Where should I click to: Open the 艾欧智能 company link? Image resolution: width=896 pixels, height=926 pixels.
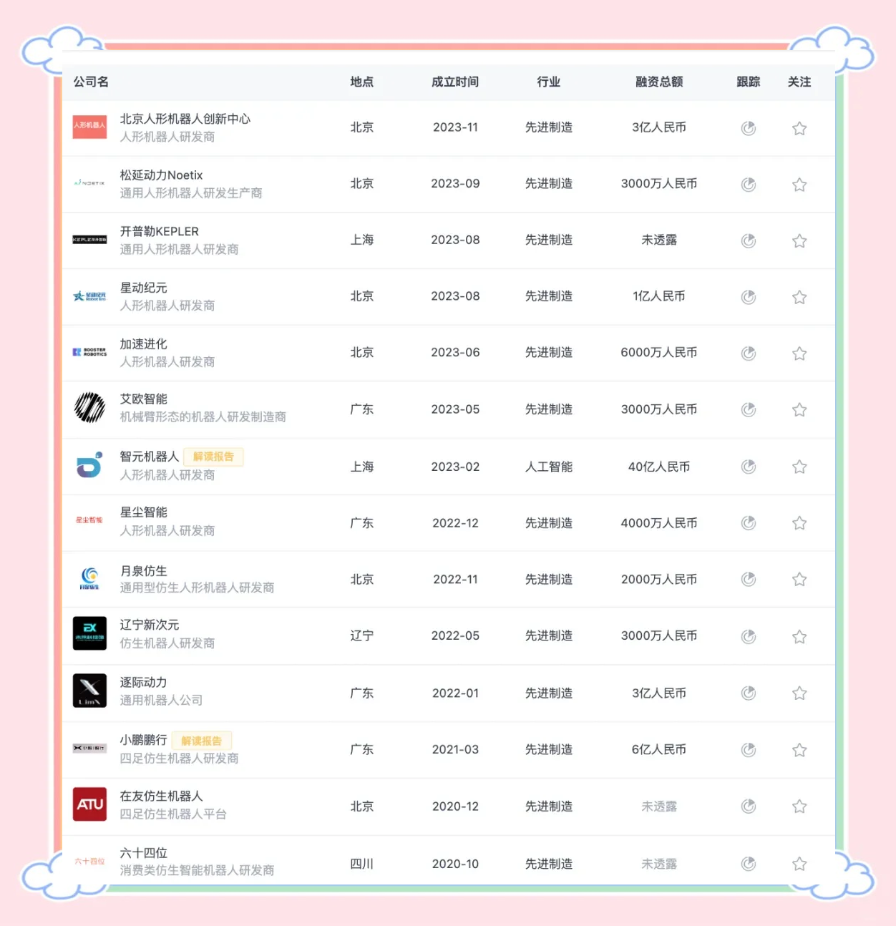pyautogui.click(x=143, y=399)
